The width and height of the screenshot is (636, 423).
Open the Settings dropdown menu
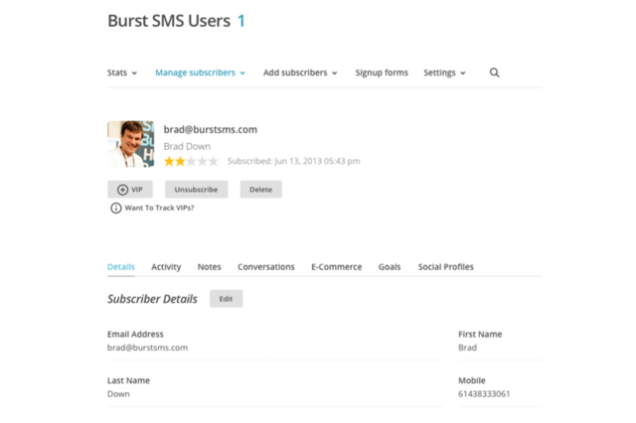444,72
